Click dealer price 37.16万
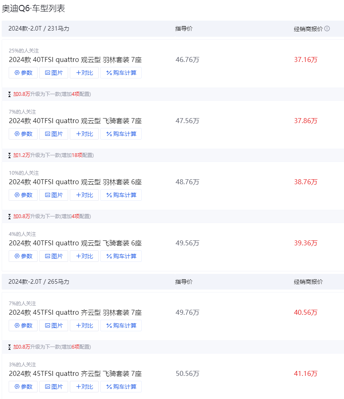 pos(306,60)
